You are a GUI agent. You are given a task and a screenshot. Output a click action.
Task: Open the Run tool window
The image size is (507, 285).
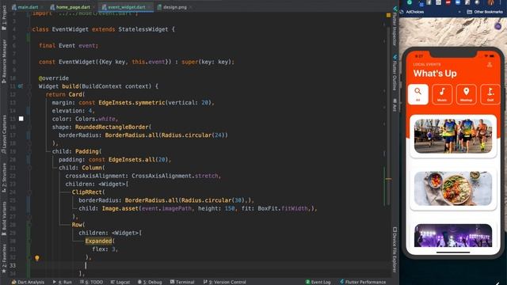[x=63, y=282]
